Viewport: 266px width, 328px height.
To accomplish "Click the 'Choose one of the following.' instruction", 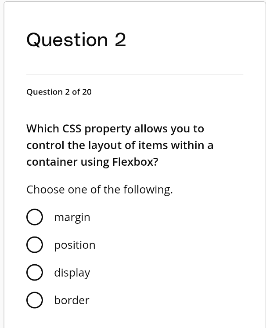I will (100, 190).
